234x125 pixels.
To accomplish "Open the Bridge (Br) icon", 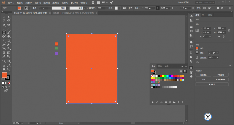I will click(93, 3).
